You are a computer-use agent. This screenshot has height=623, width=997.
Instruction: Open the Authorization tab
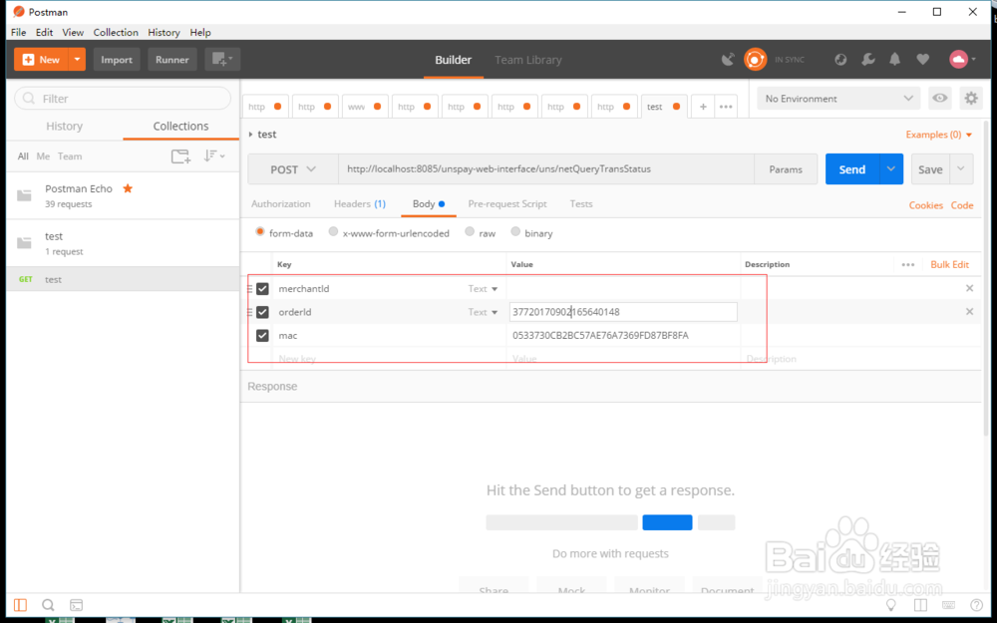tap(281, 204)
